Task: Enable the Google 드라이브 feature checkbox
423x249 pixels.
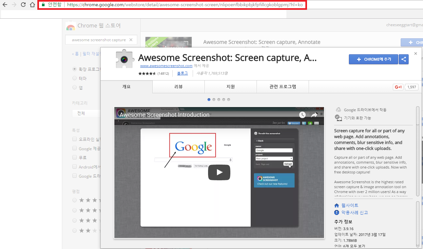Action: point(75,176)
